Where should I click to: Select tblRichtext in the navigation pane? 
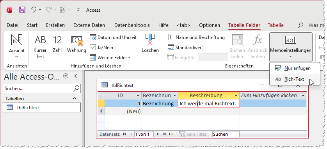(x=41, y=108)
